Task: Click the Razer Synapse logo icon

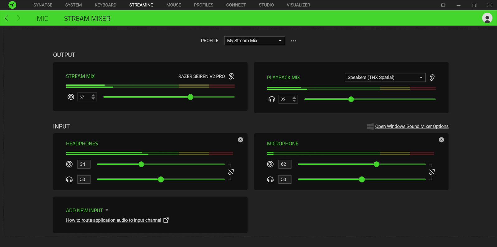Action: tap(12, 5)
